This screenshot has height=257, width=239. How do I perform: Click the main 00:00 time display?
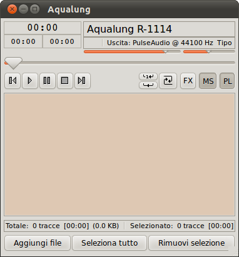43,28
